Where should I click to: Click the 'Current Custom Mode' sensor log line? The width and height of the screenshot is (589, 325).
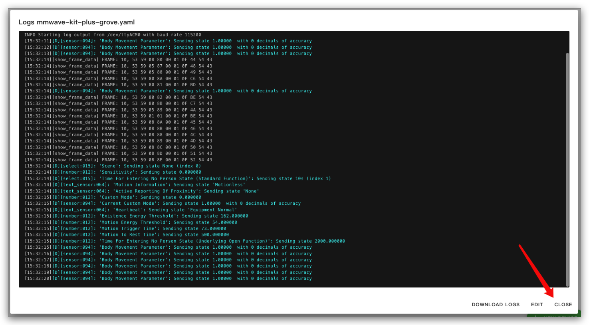163,204
